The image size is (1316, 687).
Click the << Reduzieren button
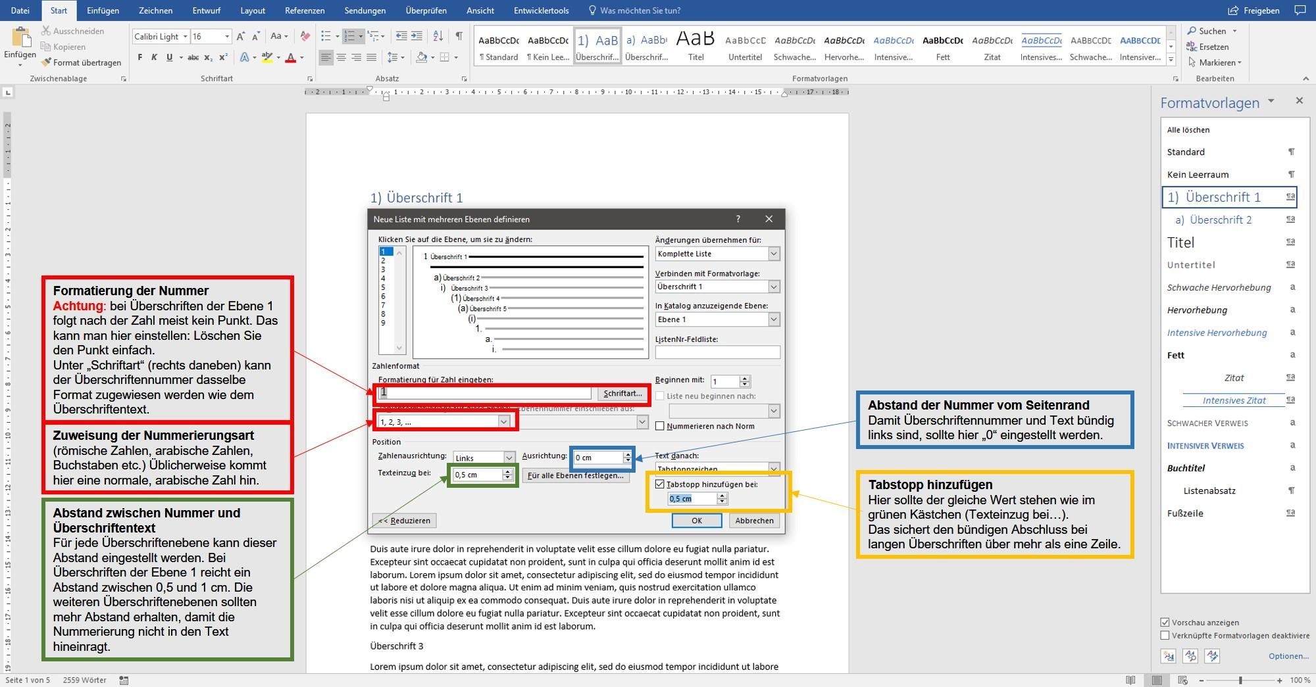click(x=404, y=521)
